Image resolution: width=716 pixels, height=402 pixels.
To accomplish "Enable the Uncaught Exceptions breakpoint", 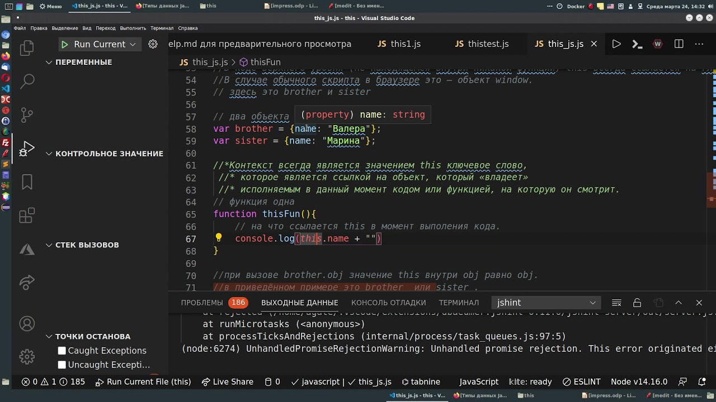I will pos(62,365).
